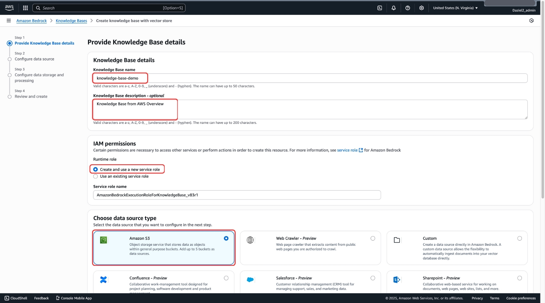Open the help icon in the top bar

click(x=408, y=8)
